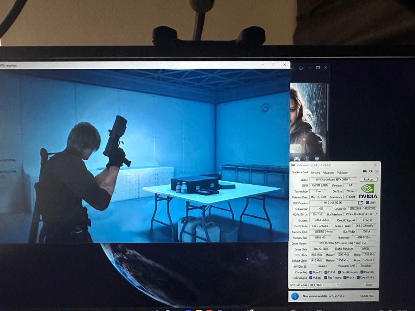
Task: Toggle the DirectCompute checkbox
Action: [339, 272]
